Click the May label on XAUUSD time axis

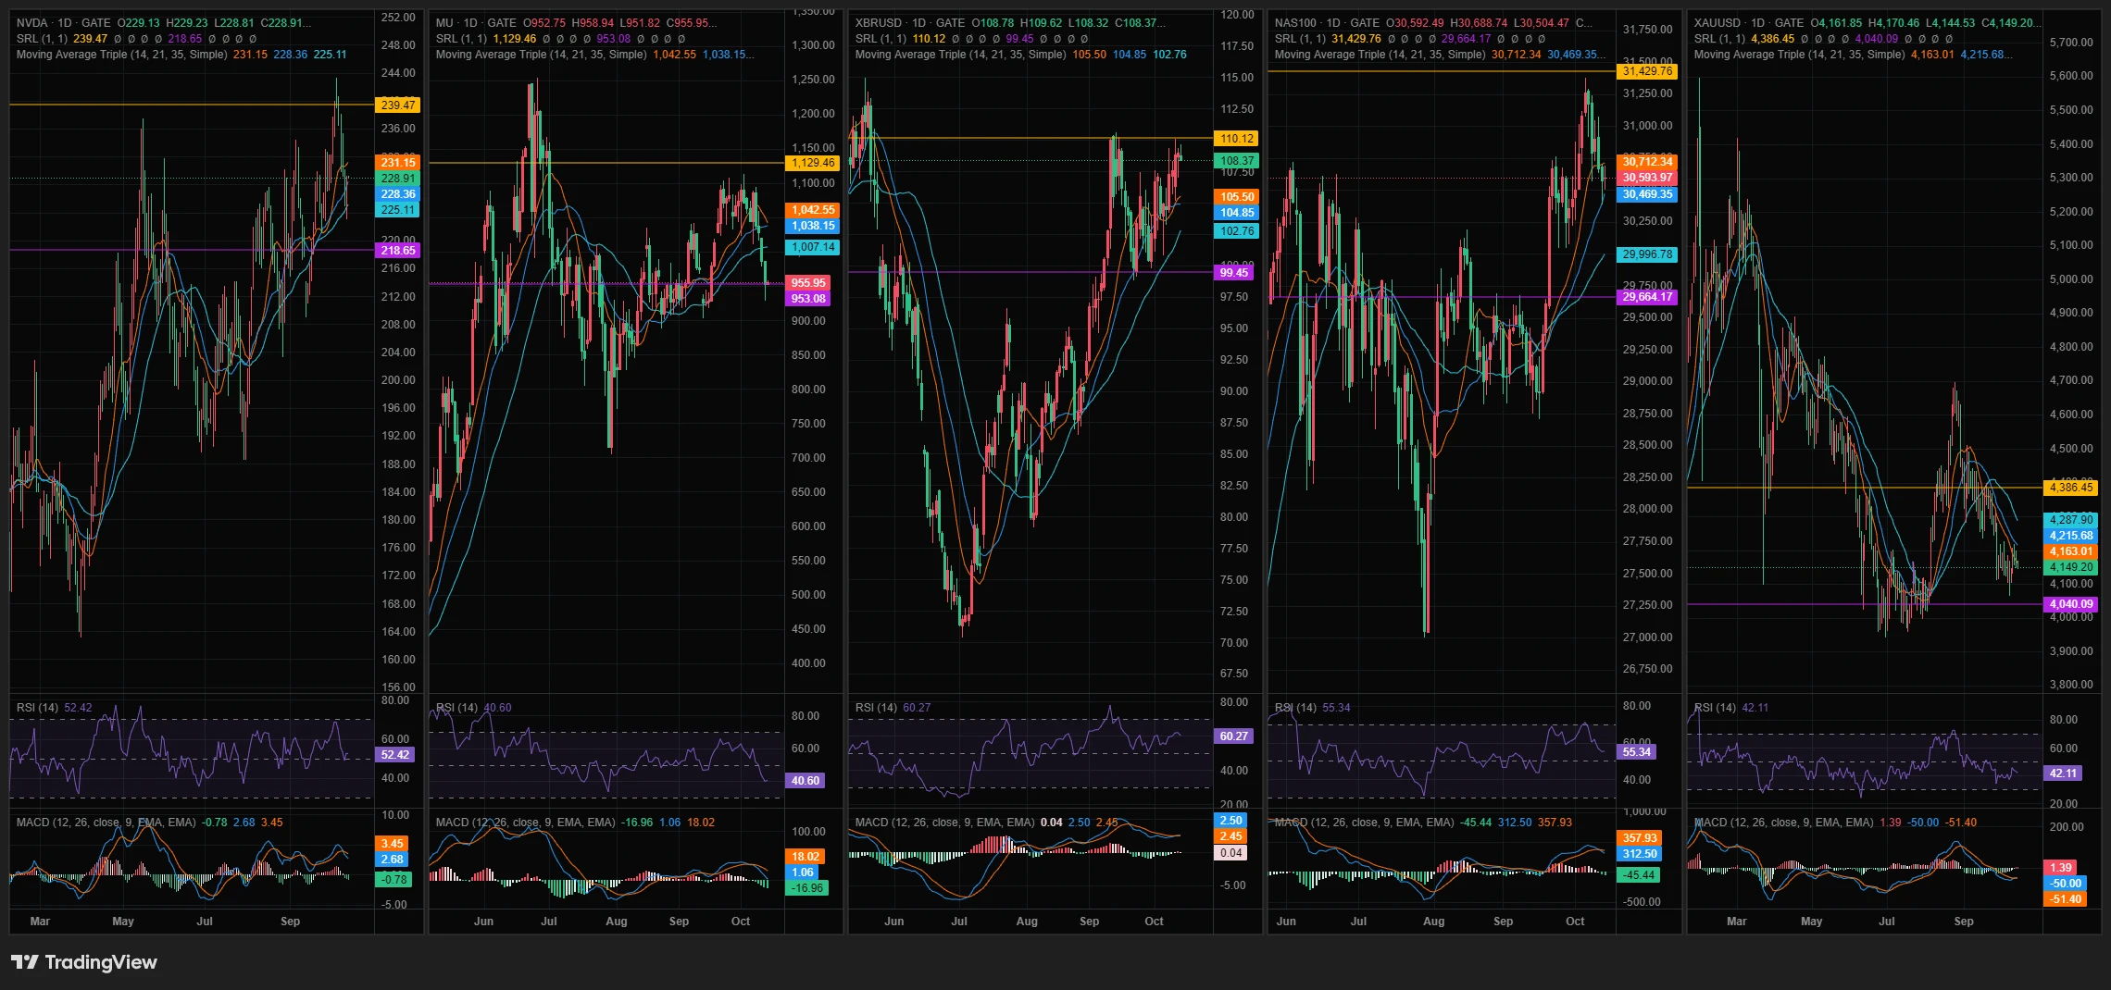[x=1812, y=922]
